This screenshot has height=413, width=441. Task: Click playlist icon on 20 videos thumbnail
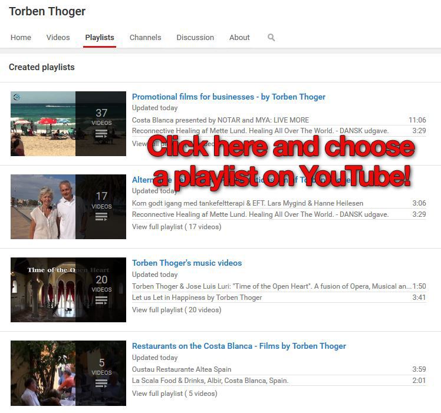(x=101, y=300)
